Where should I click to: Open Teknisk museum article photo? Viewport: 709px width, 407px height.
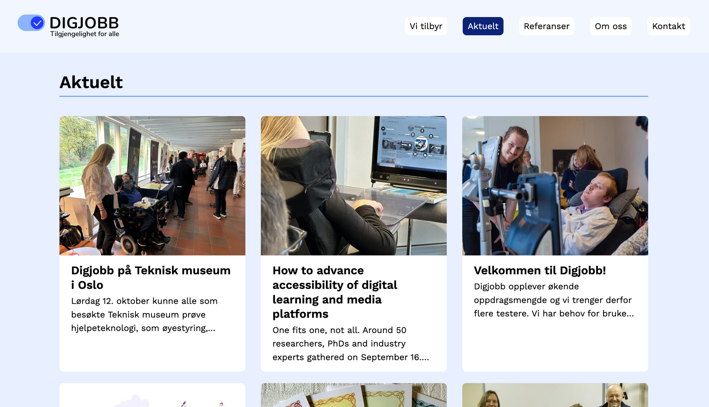pyautogui.click(x=152, y=186)
